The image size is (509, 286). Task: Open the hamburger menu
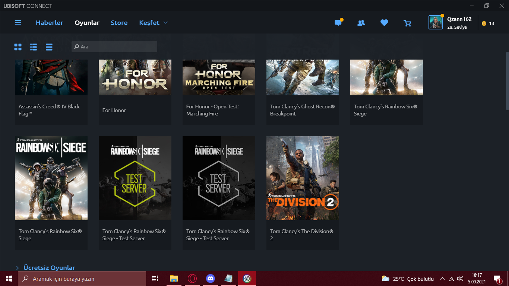point(18,23)
